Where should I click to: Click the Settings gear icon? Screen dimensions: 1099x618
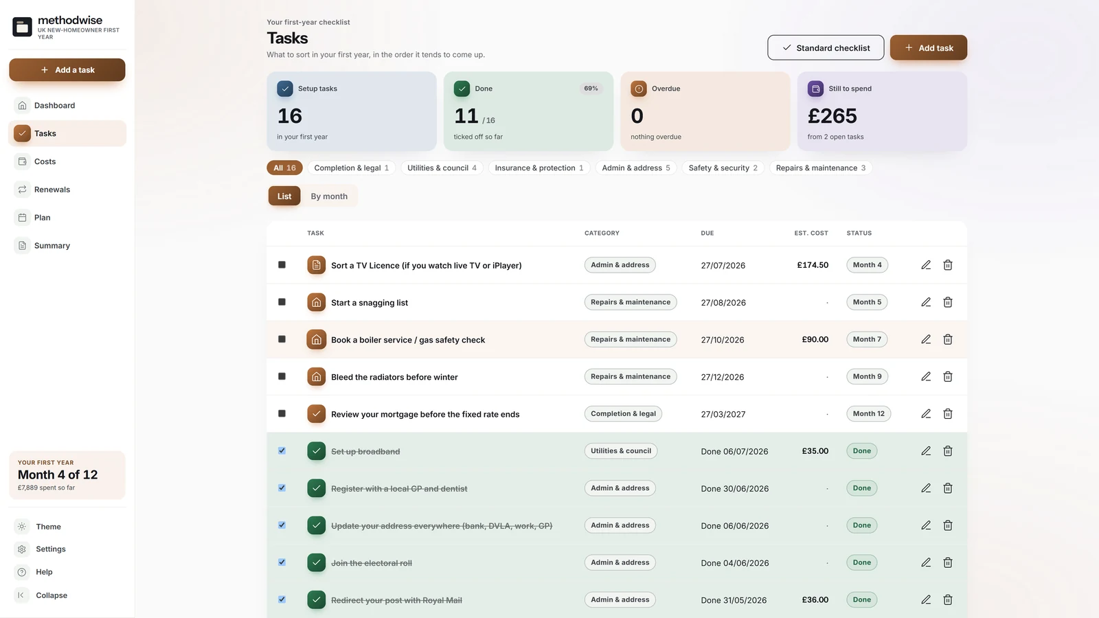coord(22,549)
